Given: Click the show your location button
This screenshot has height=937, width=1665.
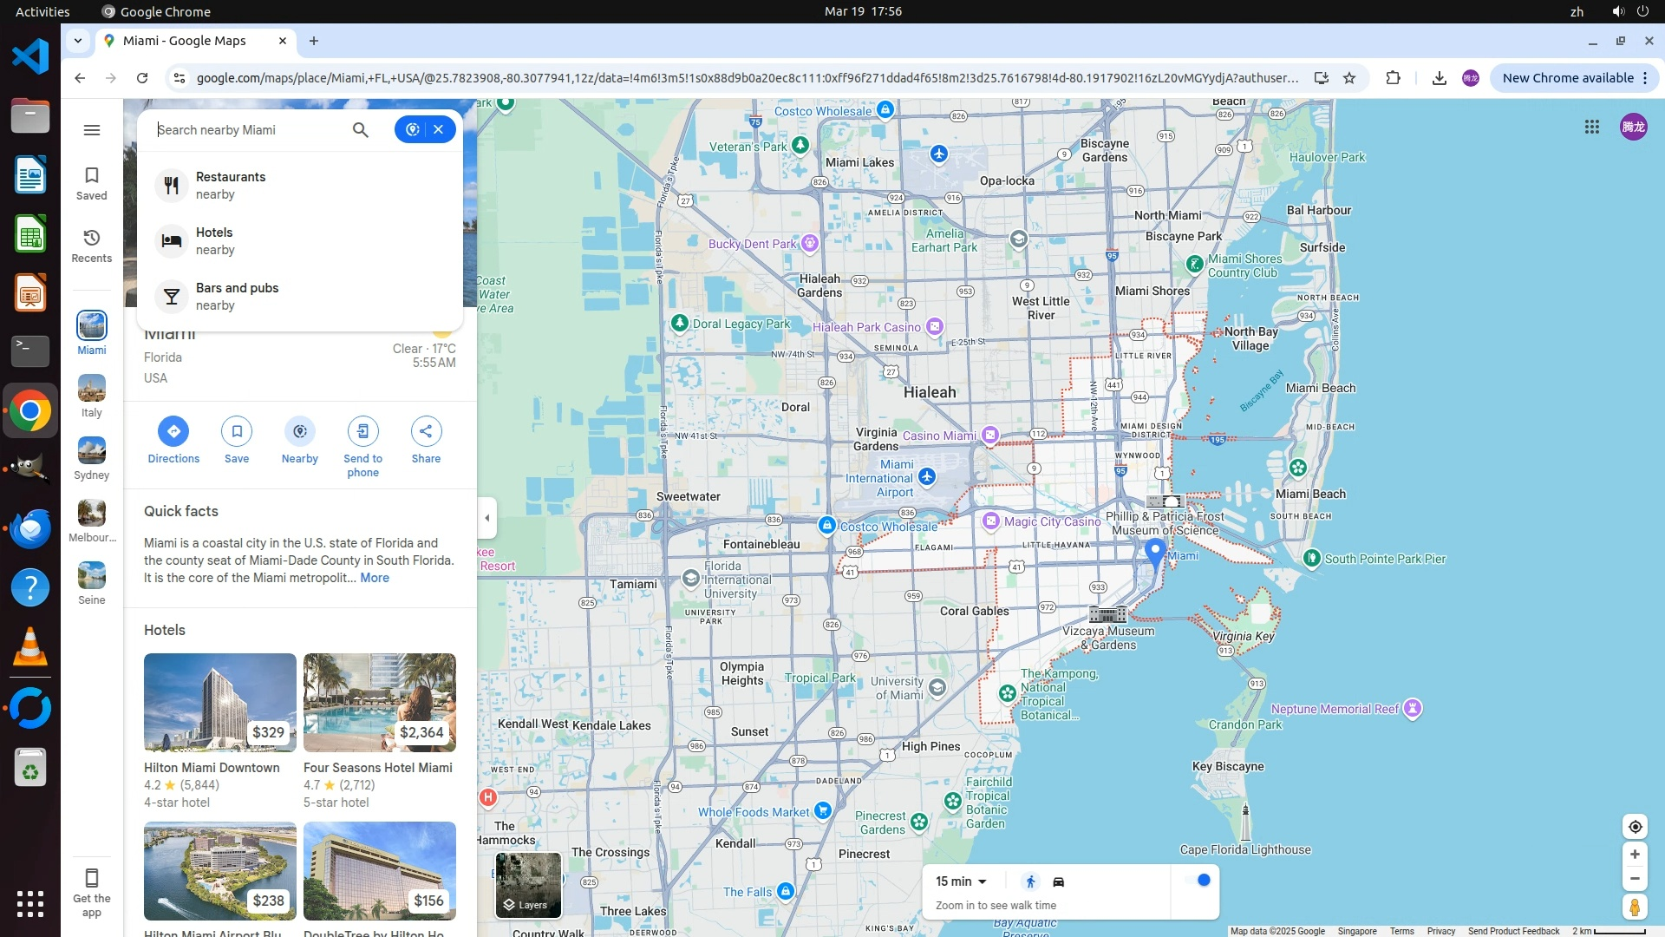Looking at the screenshot, I should (x=1635, y=827).
